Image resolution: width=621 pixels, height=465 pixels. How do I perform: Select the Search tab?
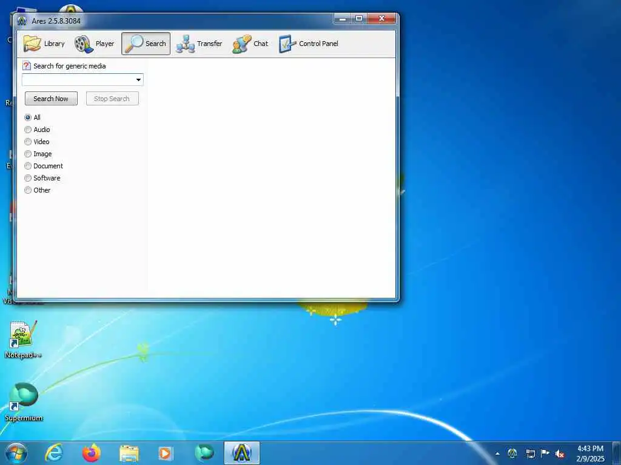[x=146, y=44]
